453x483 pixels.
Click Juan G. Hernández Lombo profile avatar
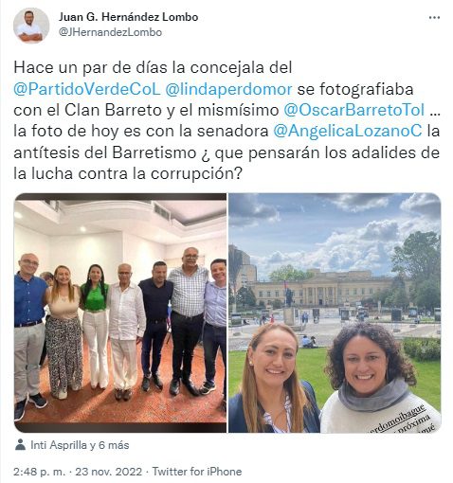coord(31,26)
